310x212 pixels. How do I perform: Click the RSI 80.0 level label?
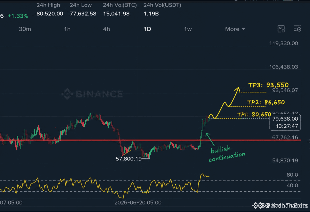[x=292, y=175]
